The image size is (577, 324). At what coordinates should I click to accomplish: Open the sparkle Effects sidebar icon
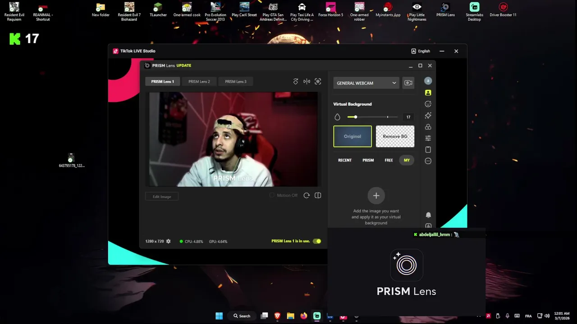click(428, 116)
